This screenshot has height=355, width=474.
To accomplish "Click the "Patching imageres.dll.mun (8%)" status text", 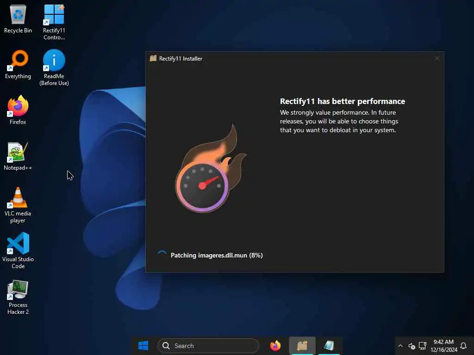I will pyautogui.click(x=217, y=255).
